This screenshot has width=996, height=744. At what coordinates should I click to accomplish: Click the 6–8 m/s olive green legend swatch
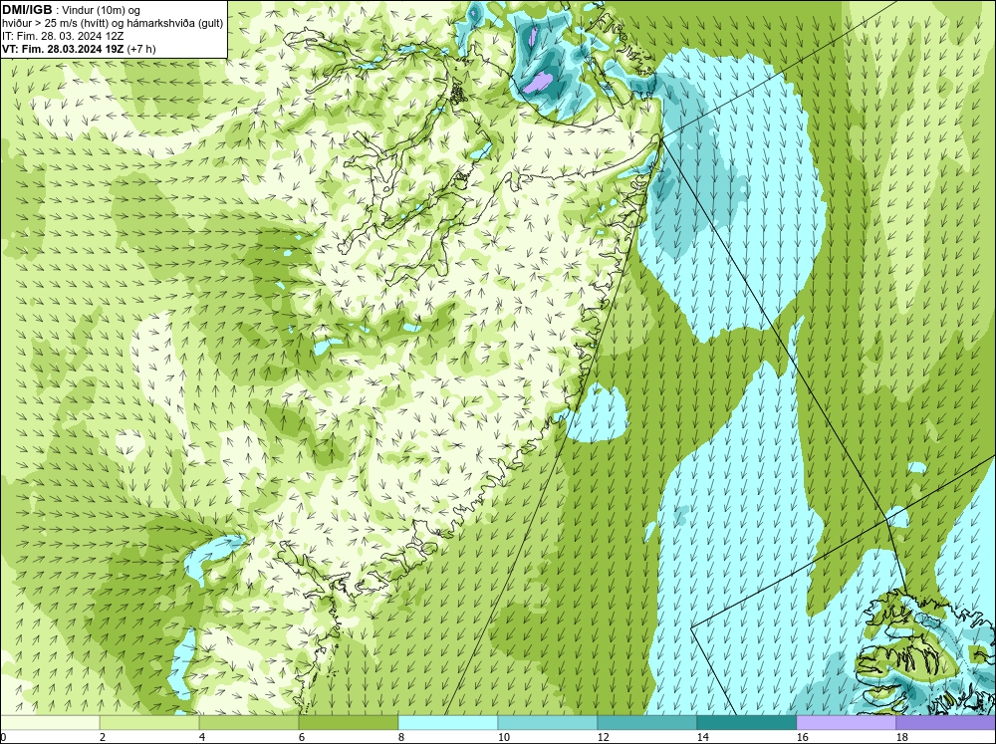[348, 722]
